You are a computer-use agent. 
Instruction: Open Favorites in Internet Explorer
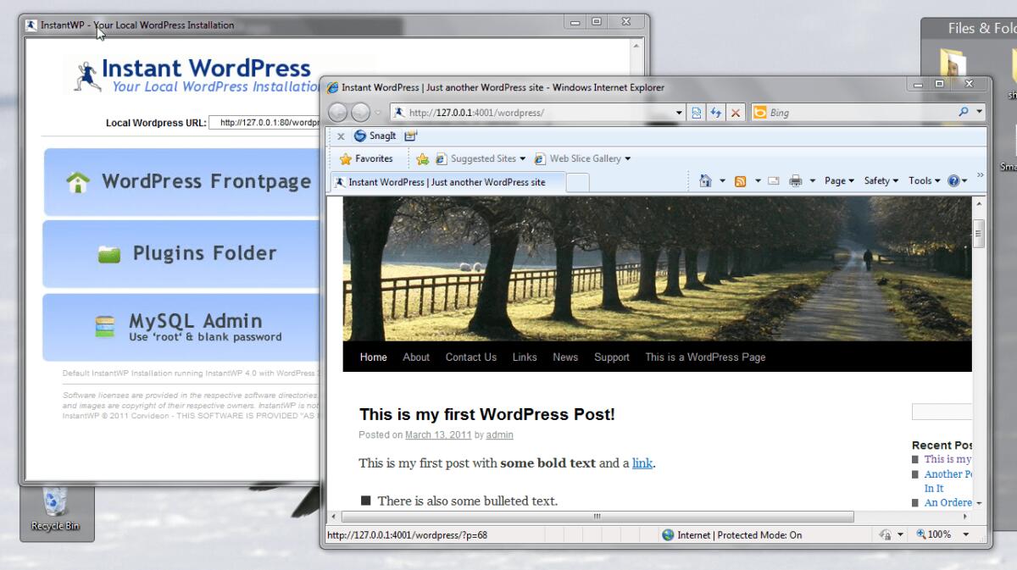pyautogui.click(x=368, y=158)
